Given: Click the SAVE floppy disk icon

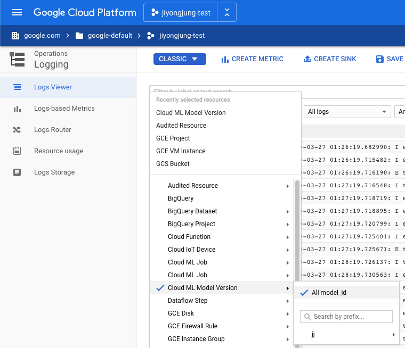Looking at the screenshot, I should pos(379,59).
